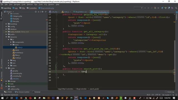Open the run configuration dropdown

139,8
